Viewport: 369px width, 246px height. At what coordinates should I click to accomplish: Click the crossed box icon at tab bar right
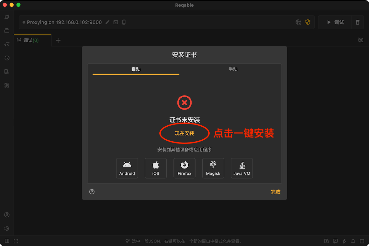pyautogui.click(x=360, y=40)
